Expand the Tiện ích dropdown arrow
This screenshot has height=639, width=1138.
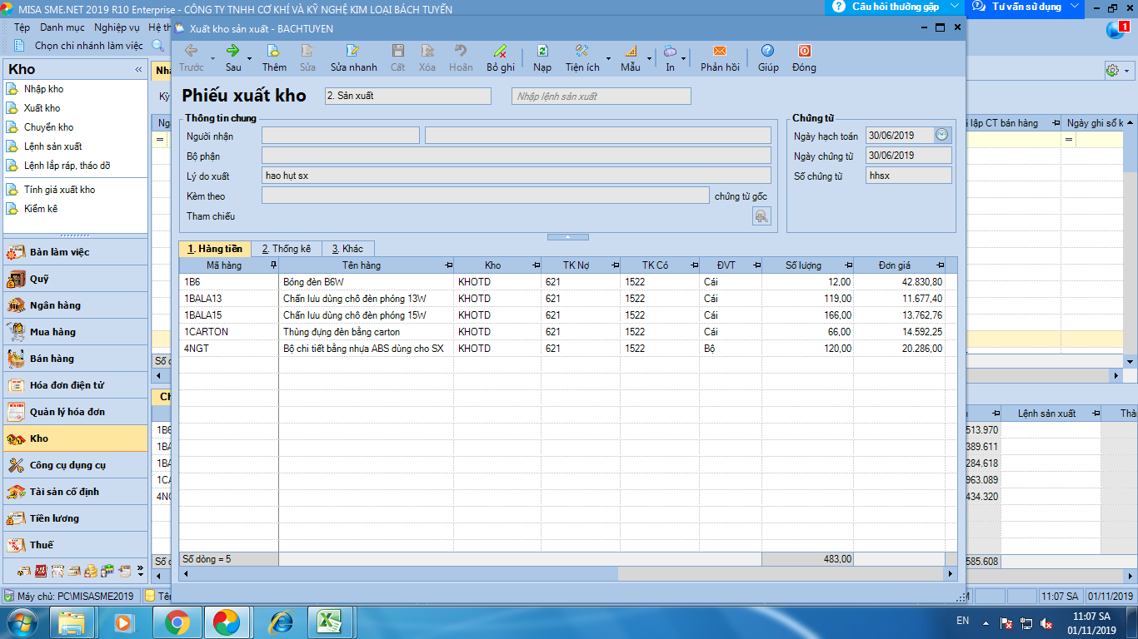click(x=607, y=58)
